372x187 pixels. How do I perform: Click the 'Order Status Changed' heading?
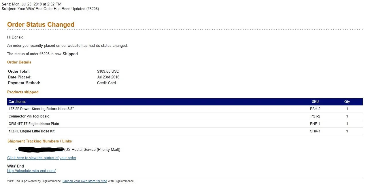(x=41, y=25)
